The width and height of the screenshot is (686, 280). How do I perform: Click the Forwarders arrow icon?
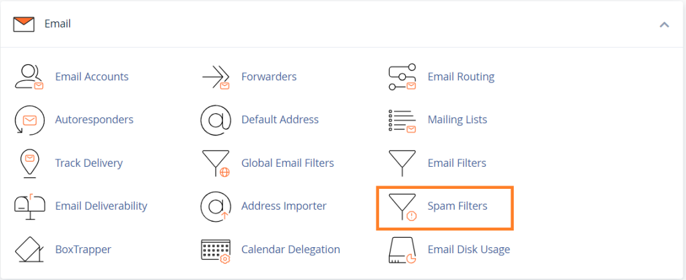[x=216, y=77]
